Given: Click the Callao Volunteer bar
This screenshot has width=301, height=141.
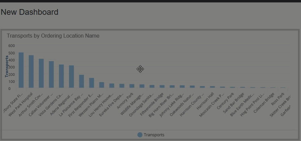Looking at the screenshot, I should [x=51, y=75].
